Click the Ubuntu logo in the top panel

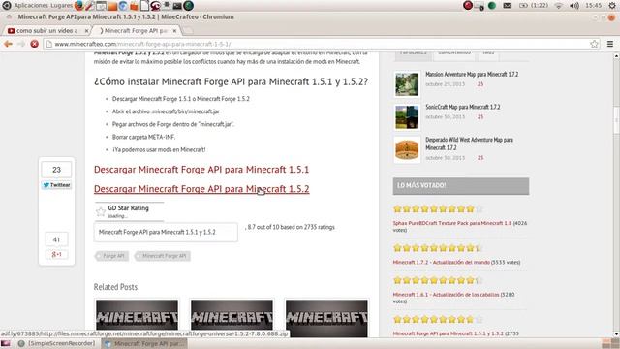tap(7, 6)
